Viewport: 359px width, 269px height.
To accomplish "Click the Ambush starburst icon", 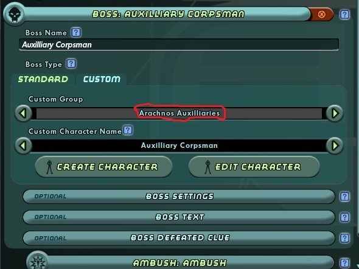I will [x=37, y=261].
